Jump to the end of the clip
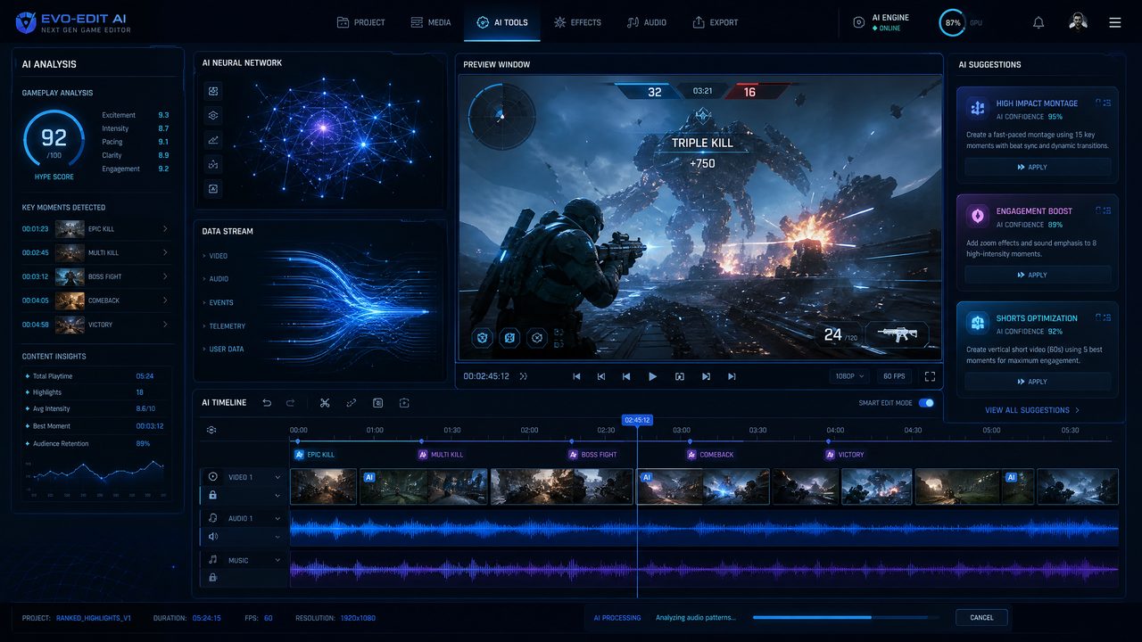 click(732, 376)
